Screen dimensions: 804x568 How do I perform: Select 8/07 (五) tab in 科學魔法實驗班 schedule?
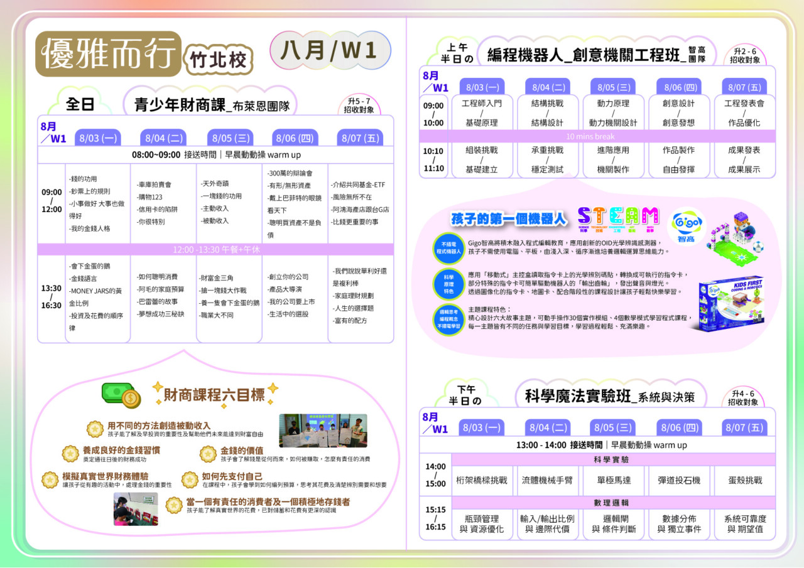point(744,427)
